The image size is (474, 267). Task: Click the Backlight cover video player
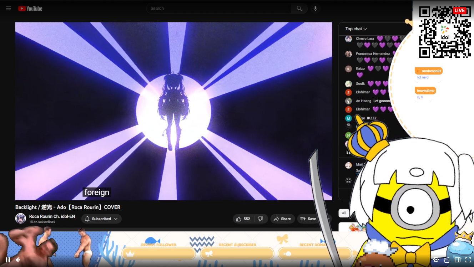point(173,111)
